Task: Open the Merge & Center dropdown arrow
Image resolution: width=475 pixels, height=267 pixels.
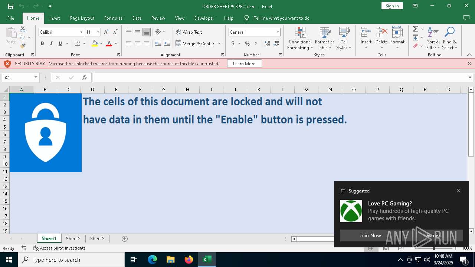Action: click(219, 43)
